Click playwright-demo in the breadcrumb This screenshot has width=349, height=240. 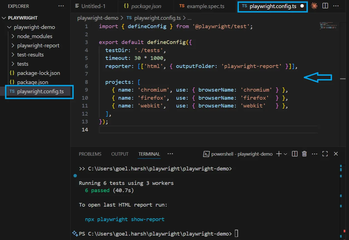(x=98, y=18)
